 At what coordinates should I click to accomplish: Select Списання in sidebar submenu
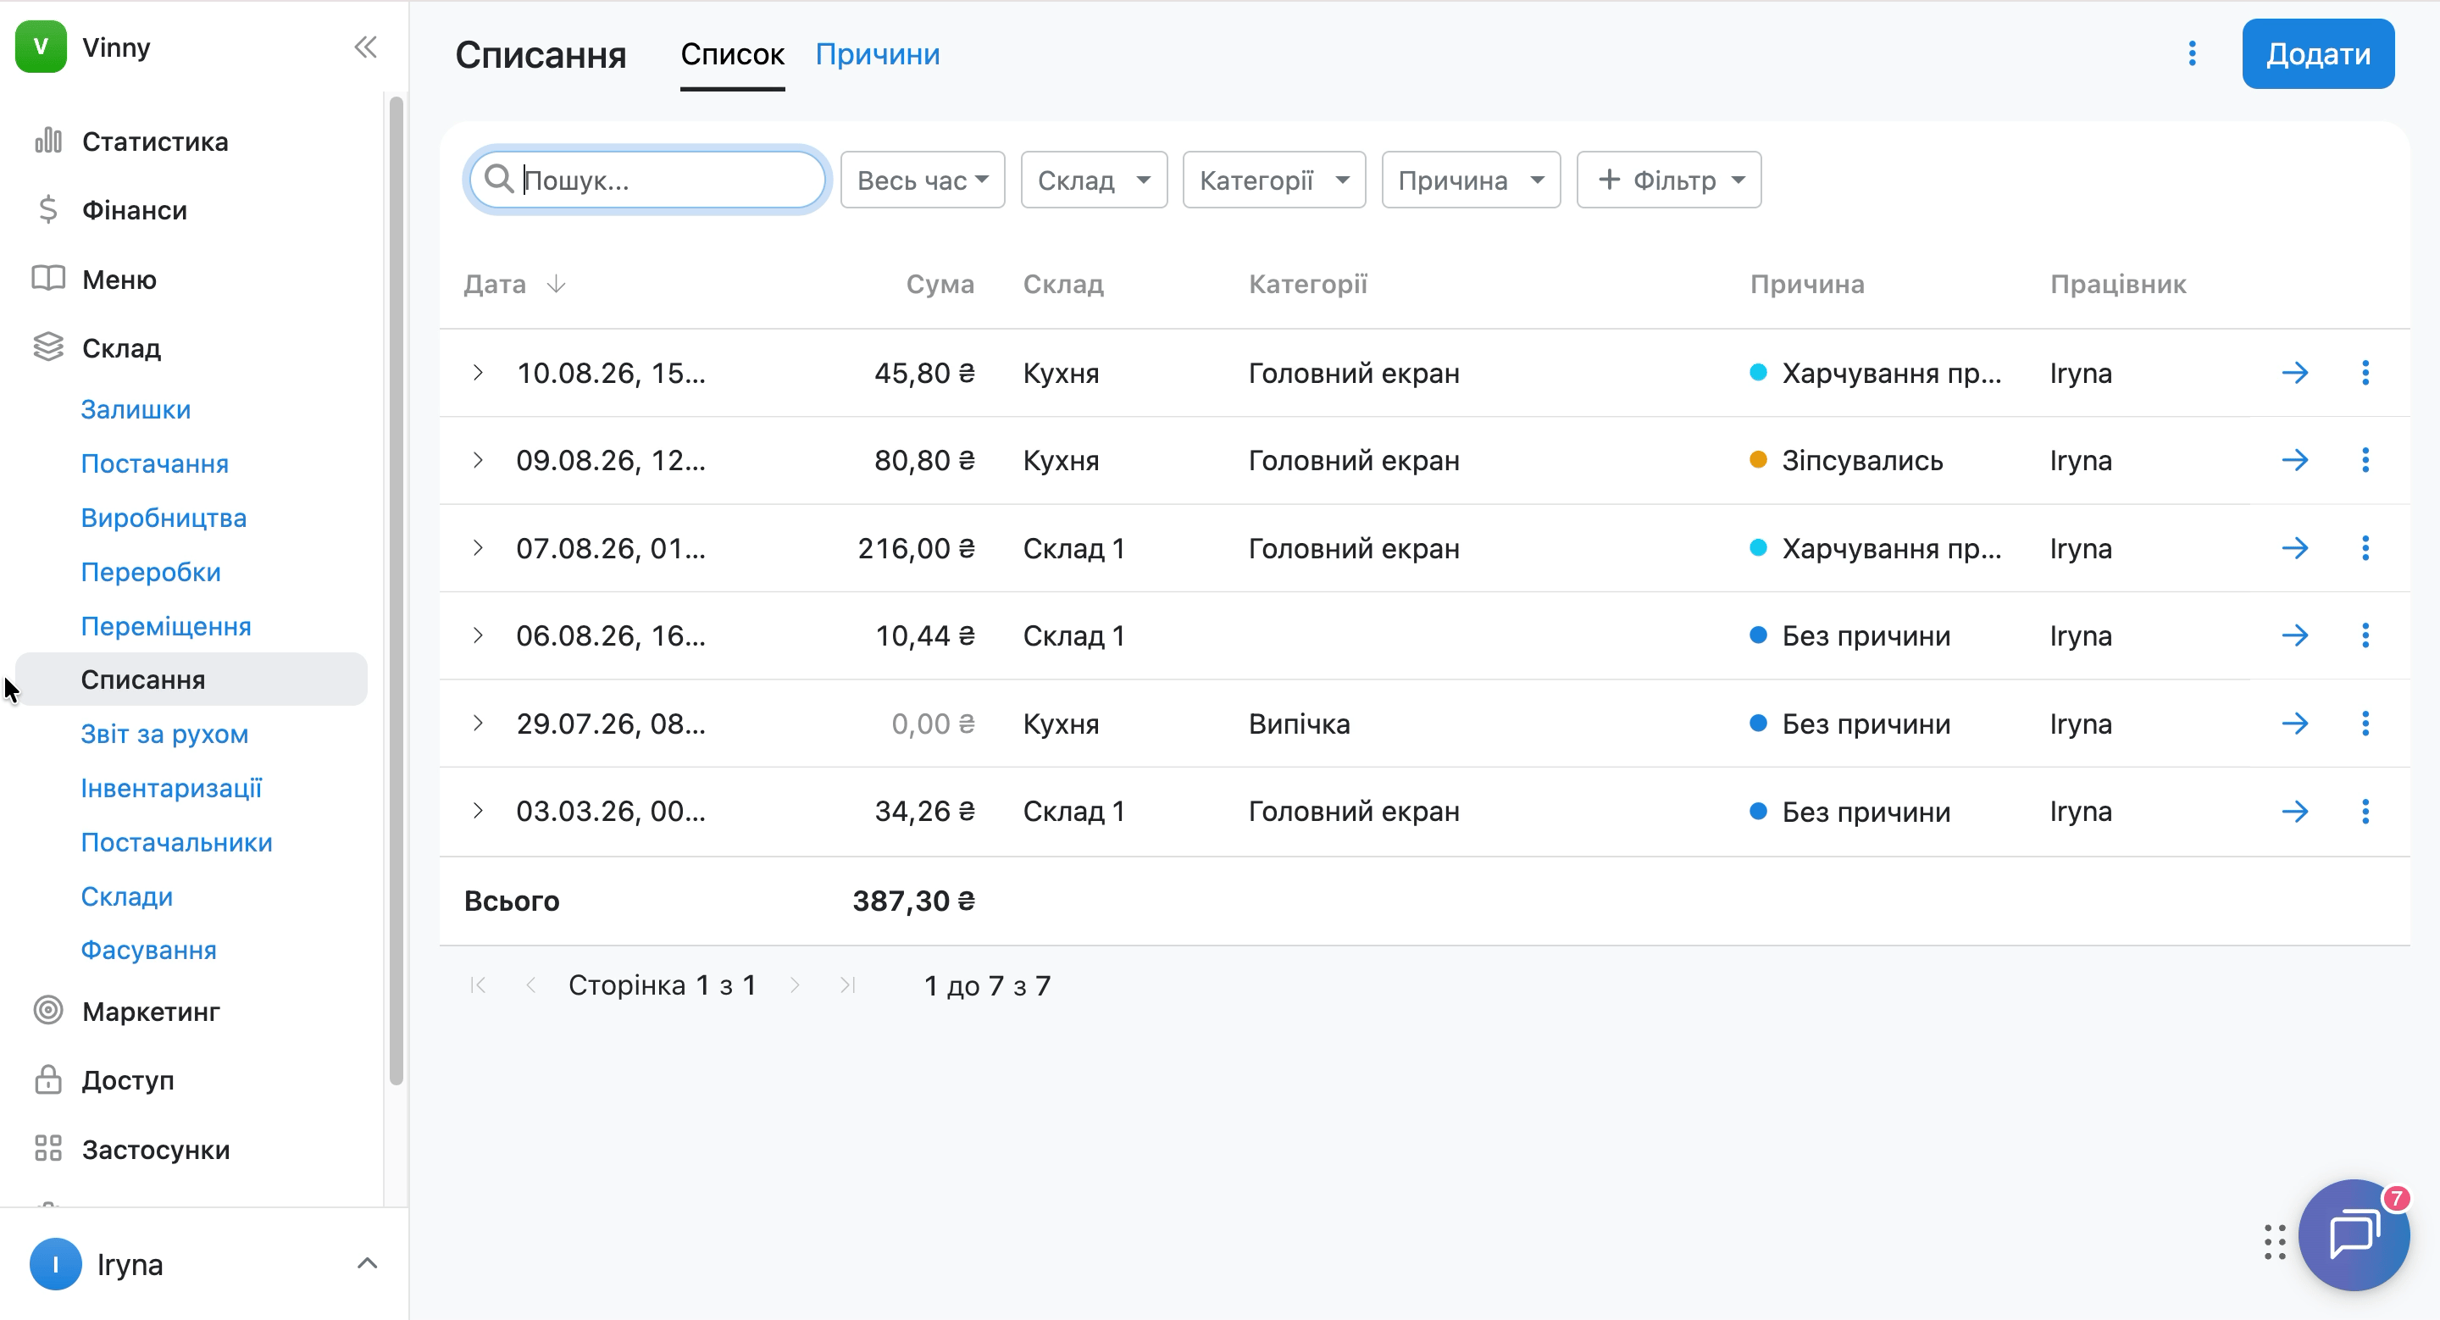[191, 679]
